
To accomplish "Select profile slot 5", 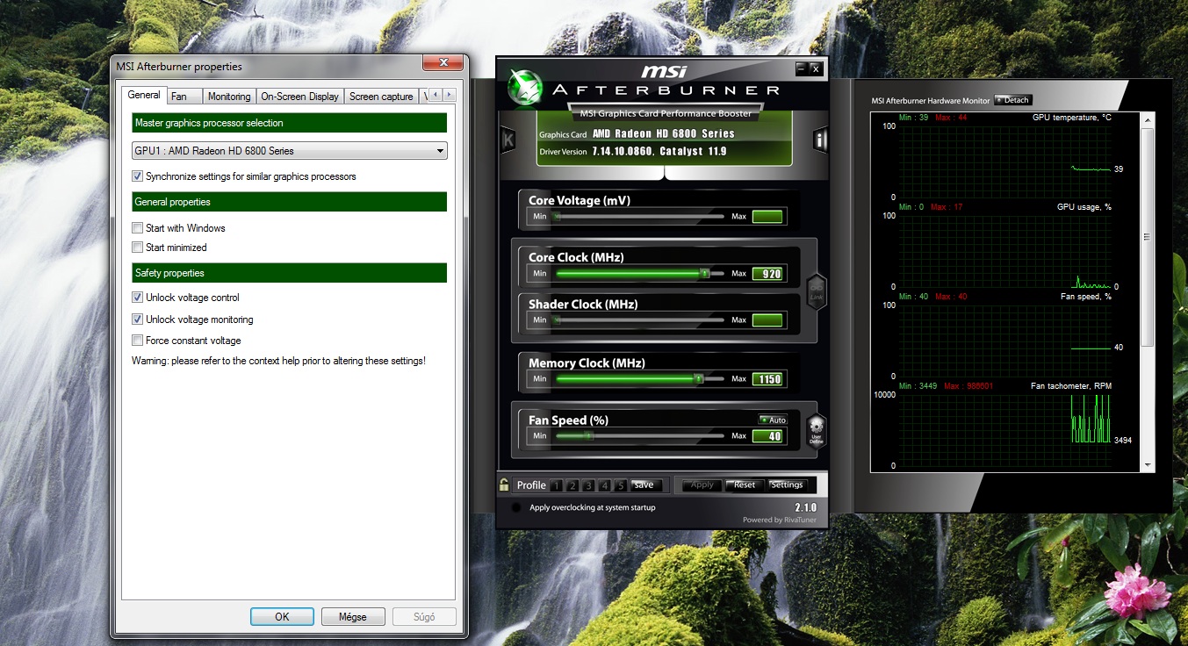I will pyautogui.click(x=621, y=485).
